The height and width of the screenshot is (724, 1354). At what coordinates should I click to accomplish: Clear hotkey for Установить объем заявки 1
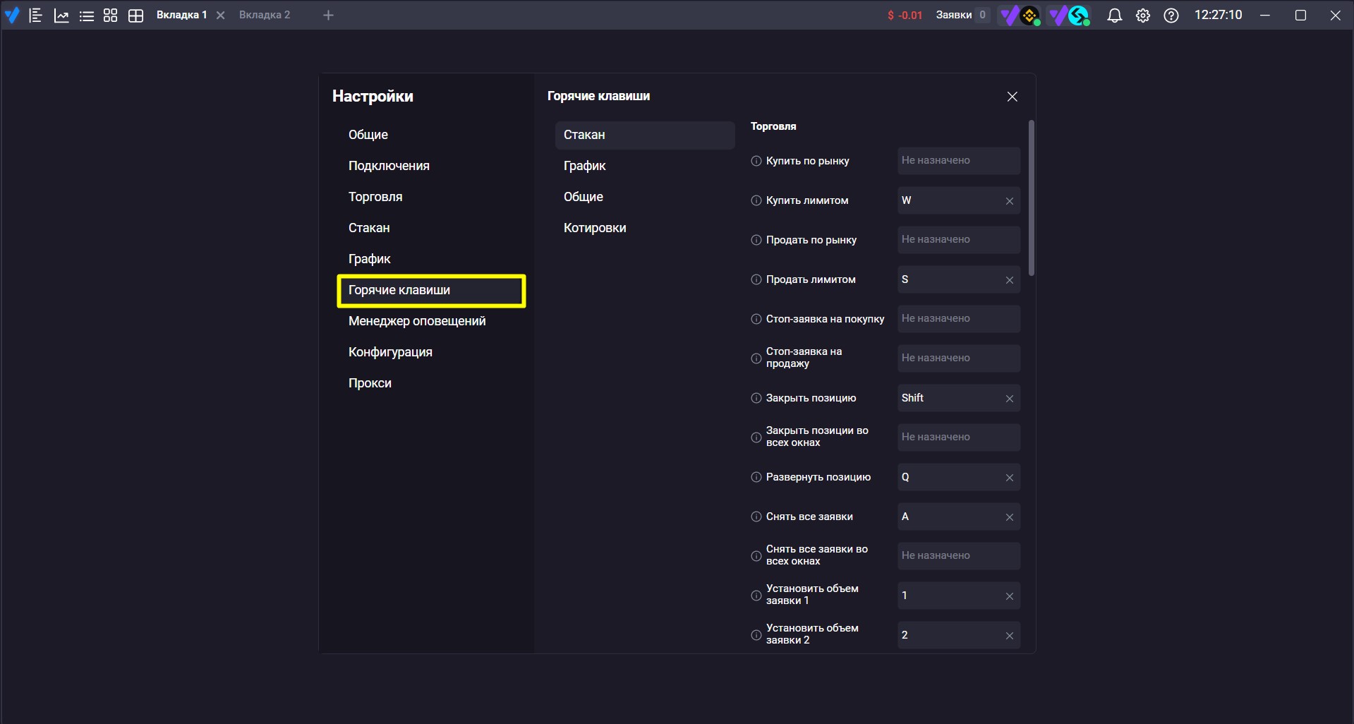[x=1009, y=596]
